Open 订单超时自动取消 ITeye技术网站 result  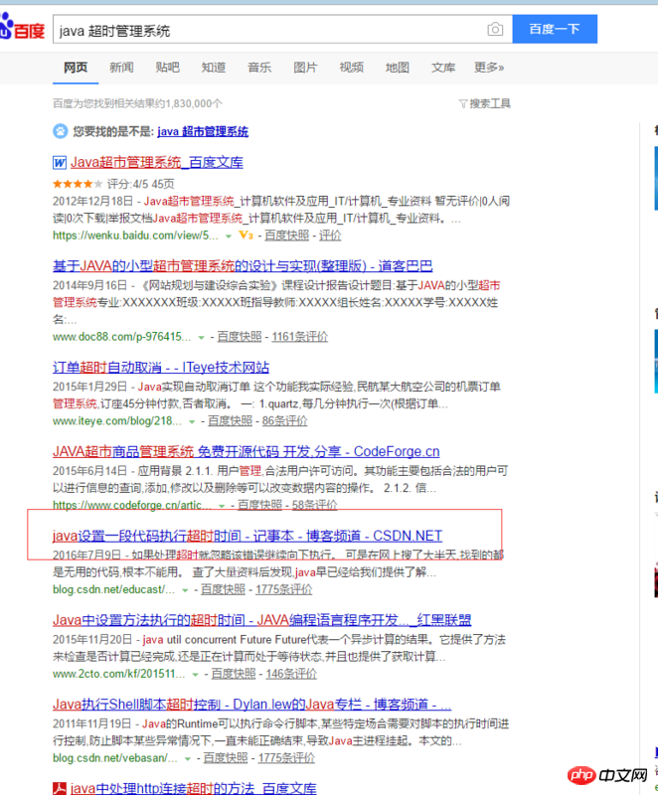tap(161, 367)
